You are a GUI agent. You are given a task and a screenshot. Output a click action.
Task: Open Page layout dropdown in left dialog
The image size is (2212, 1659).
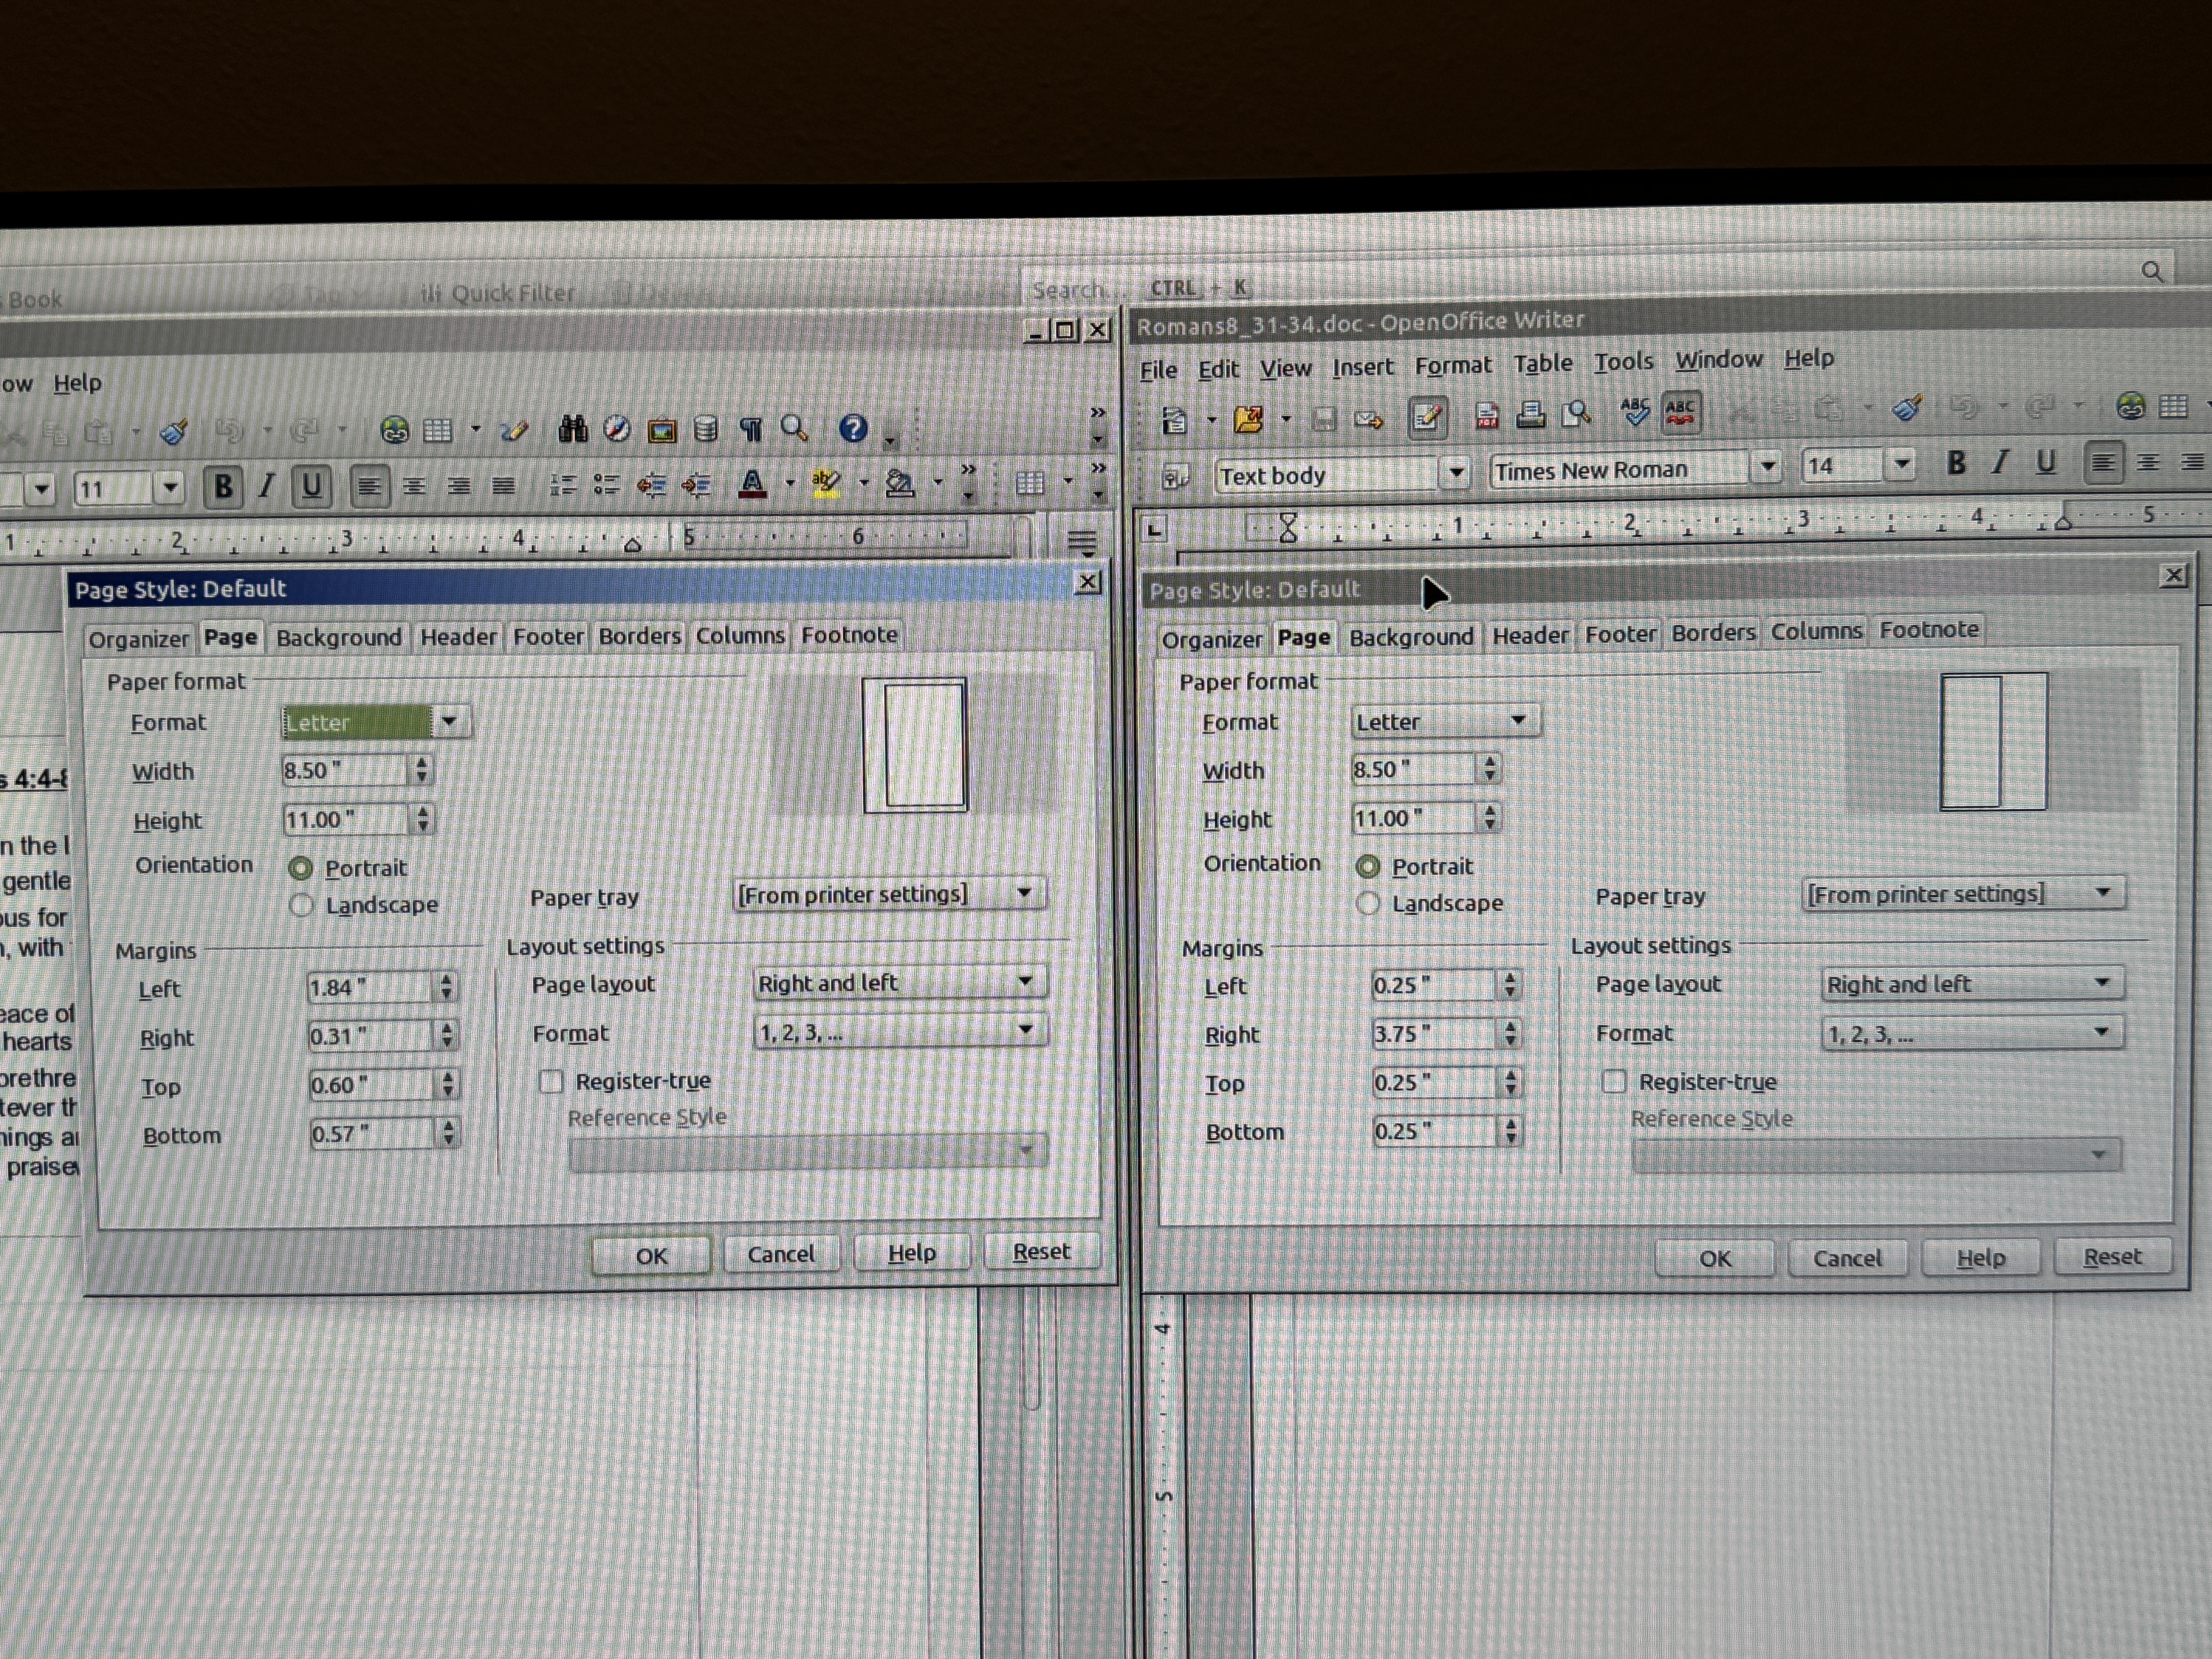coord(1025,982)
